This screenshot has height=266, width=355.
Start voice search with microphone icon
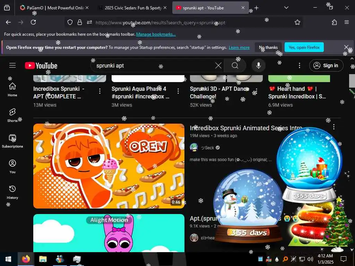tap(258, 65)
